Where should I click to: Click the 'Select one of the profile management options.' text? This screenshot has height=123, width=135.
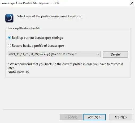pos(49,16)
